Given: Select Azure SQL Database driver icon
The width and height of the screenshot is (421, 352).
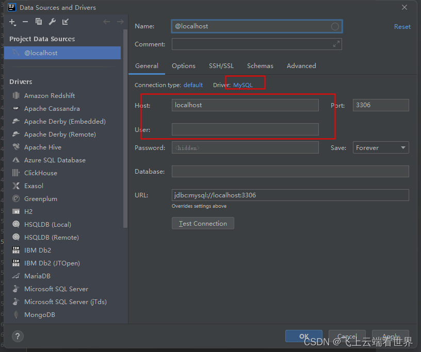Looking at the screenshot, I should [x=16, y=160].
